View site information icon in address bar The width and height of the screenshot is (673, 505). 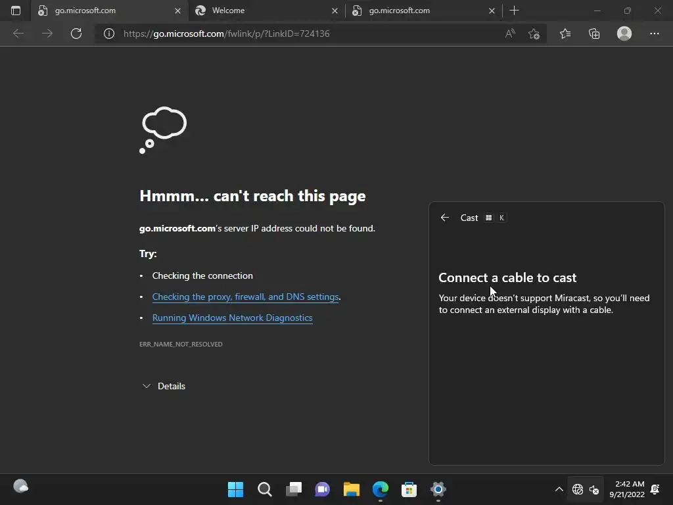point(109,34)
